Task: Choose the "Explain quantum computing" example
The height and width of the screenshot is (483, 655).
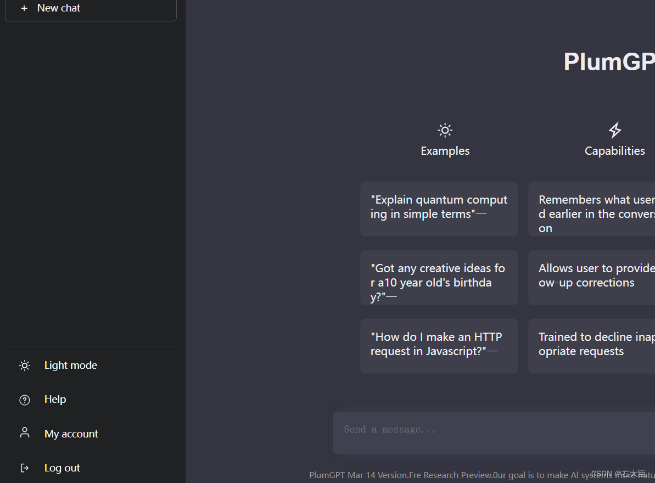Action: point(439,209)
